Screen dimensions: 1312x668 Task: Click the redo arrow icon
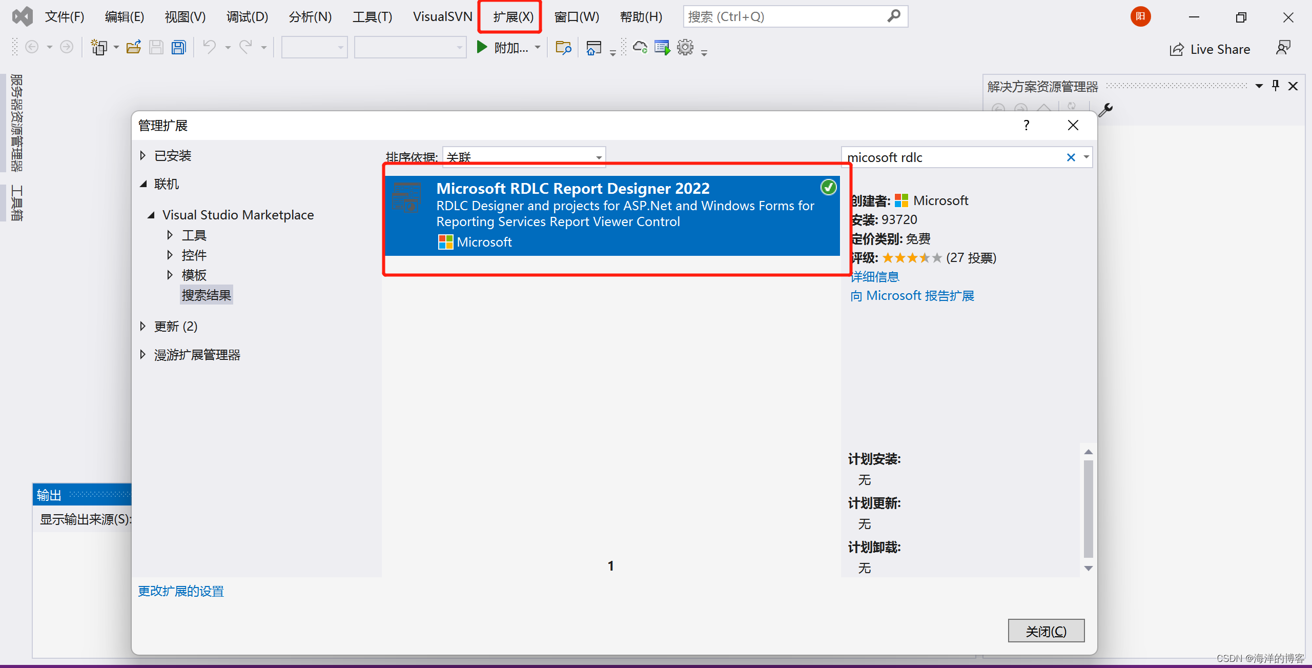(245, 48)
